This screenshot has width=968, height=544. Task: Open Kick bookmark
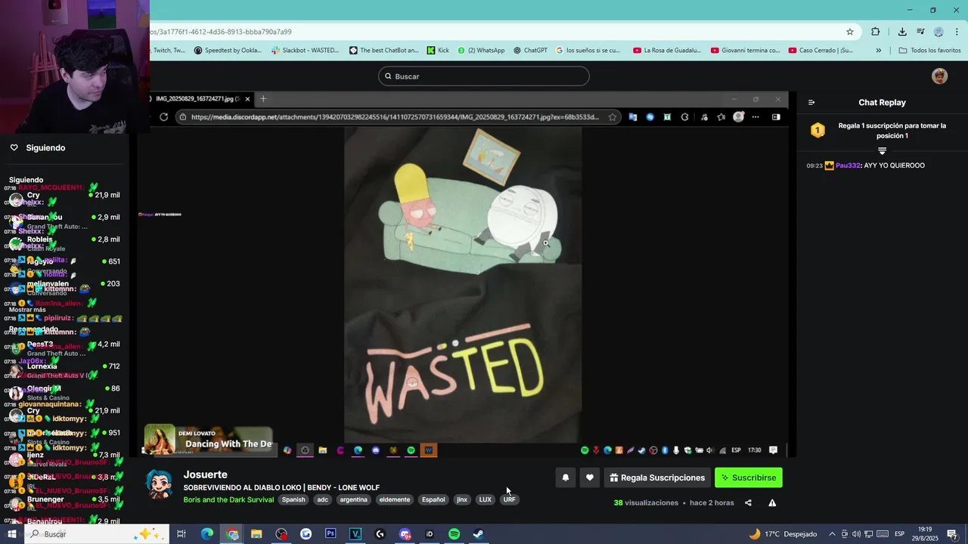(438, 51)
